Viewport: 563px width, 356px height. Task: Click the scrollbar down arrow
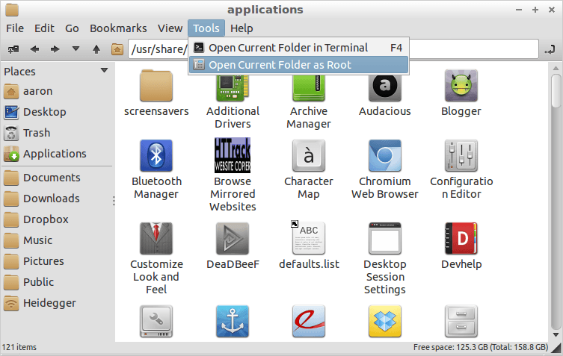point(556,335)
